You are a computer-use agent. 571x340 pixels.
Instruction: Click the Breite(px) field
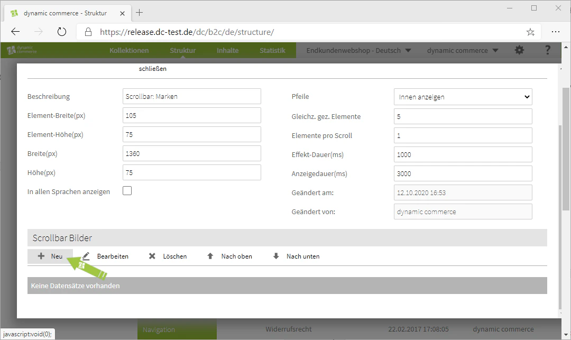click(192, 153)
